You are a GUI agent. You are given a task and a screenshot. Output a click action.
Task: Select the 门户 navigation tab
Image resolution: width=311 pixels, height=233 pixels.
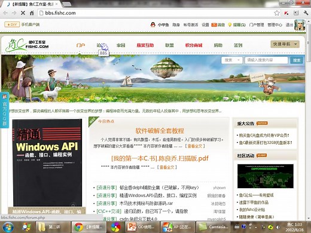click(x=81, y=45)
